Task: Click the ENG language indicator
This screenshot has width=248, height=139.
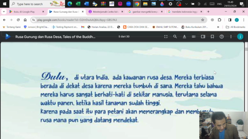Action: pyautogui.click(x=219, y=4)
